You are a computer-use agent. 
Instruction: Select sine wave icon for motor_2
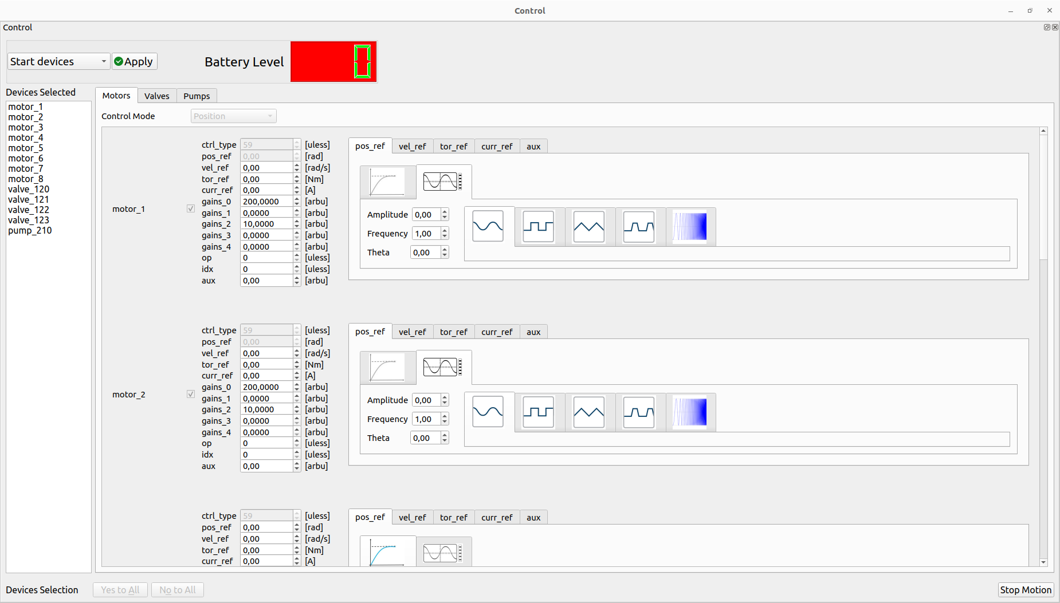coord(488,412)
